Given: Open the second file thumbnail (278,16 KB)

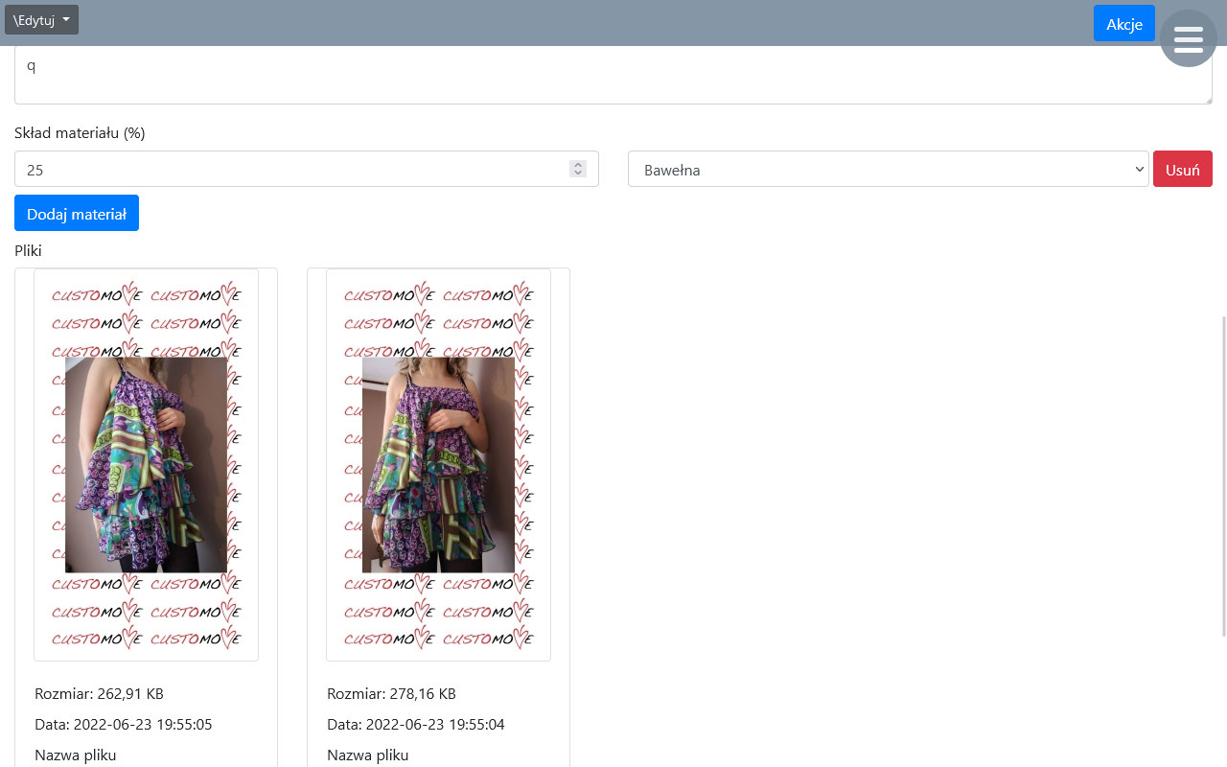Looking at the screenshot, I should [x=438, y=465].
